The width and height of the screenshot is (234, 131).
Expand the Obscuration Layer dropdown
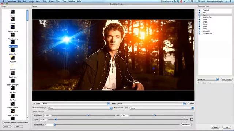[x=80, y=108]
